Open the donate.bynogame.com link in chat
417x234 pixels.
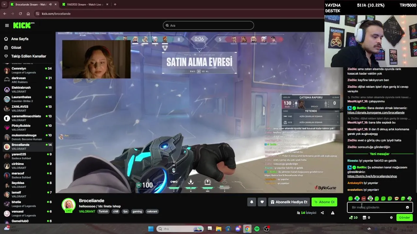(376, 112)
